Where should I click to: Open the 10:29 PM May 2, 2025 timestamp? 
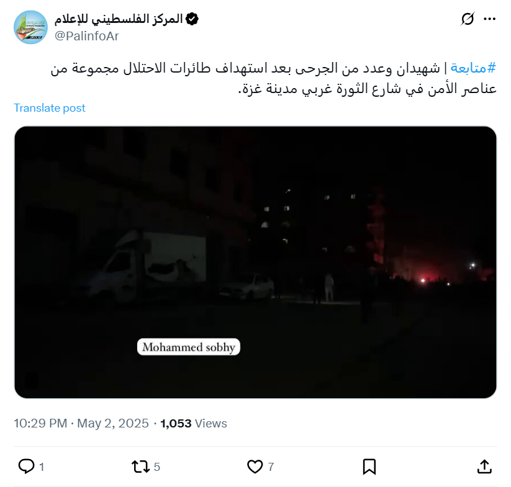pyautogui.click(x=81, y=423)
